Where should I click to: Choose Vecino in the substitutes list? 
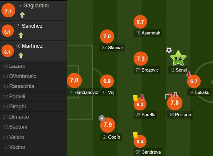click(x=33, y=147)
